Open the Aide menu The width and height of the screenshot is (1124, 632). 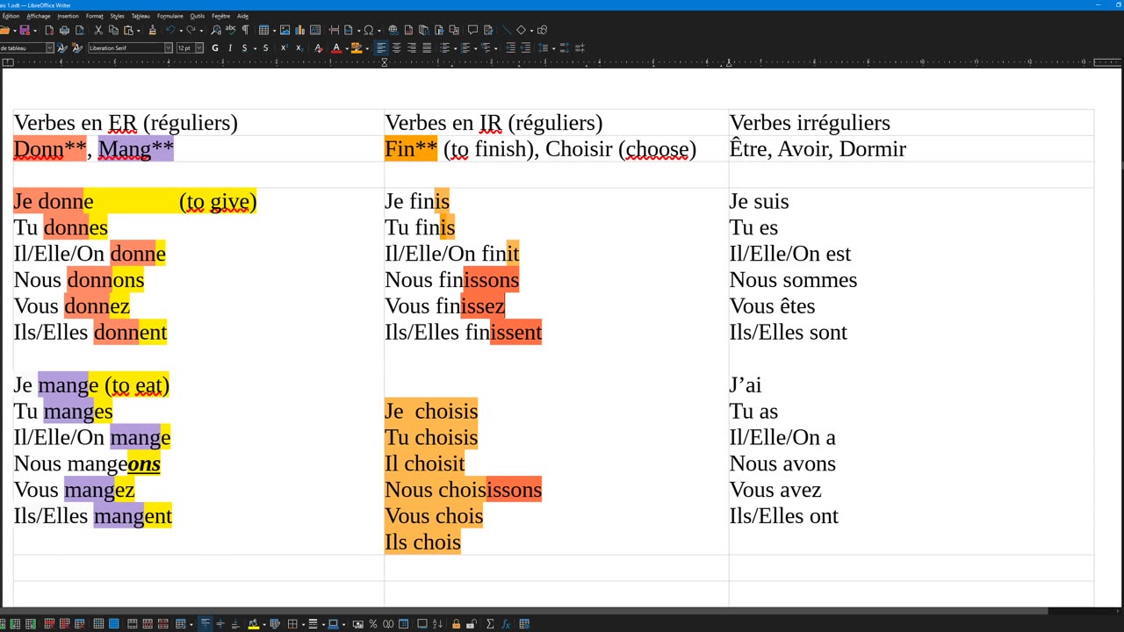(242, 16)
